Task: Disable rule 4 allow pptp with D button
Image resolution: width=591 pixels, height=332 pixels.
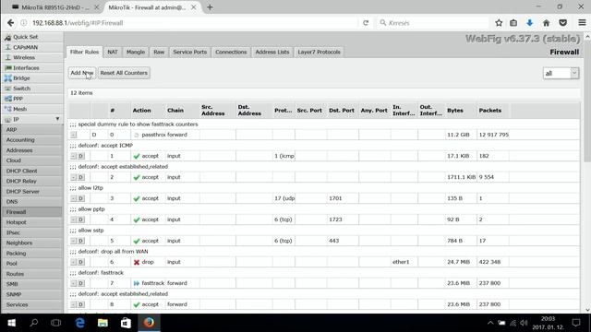Action: (x=81, y=219)
